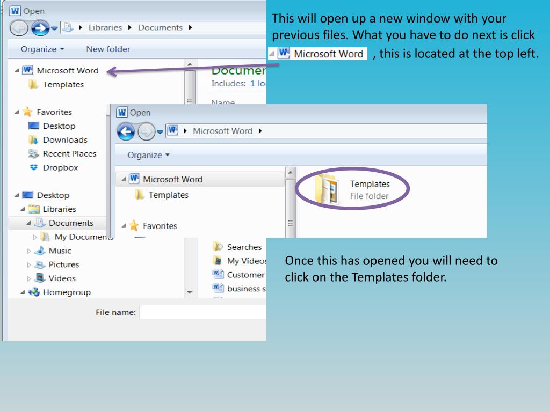Click Favorites star in front dialog
The image size is (550, 412).
(134, 226)
